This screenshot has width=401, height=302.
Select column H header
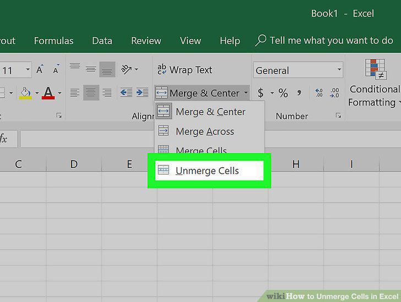click(x=296, y=164)
